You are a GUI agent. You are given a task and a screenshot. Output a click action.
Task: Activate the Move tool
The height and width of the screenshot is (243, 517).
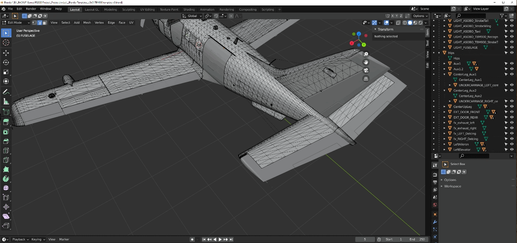click(x=6, y=53)
